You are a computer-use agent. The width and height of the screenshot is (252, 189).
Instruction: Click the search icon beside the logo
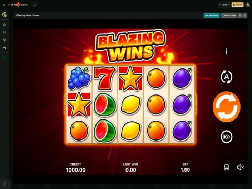(35, 5)
